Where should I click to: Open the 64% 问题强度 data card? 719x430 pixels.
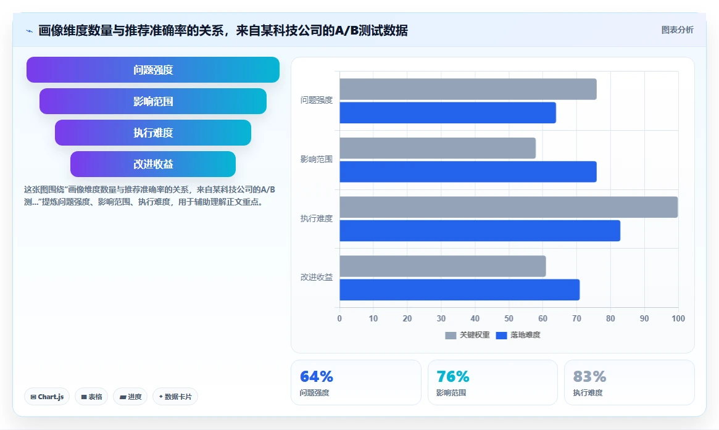point(356,382)
